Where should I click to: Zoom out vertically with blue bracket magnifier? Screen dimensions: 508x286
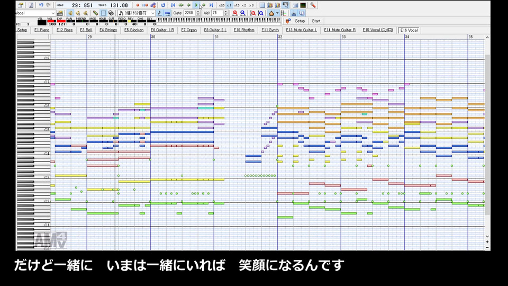(x=261, y=13)
